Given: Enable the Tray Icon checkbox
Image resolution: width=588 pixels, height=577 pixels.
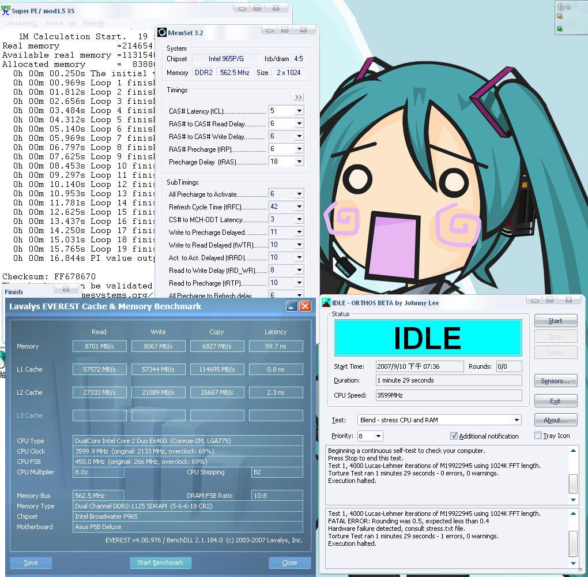Looking at the screenshot, I should (538, 436).
